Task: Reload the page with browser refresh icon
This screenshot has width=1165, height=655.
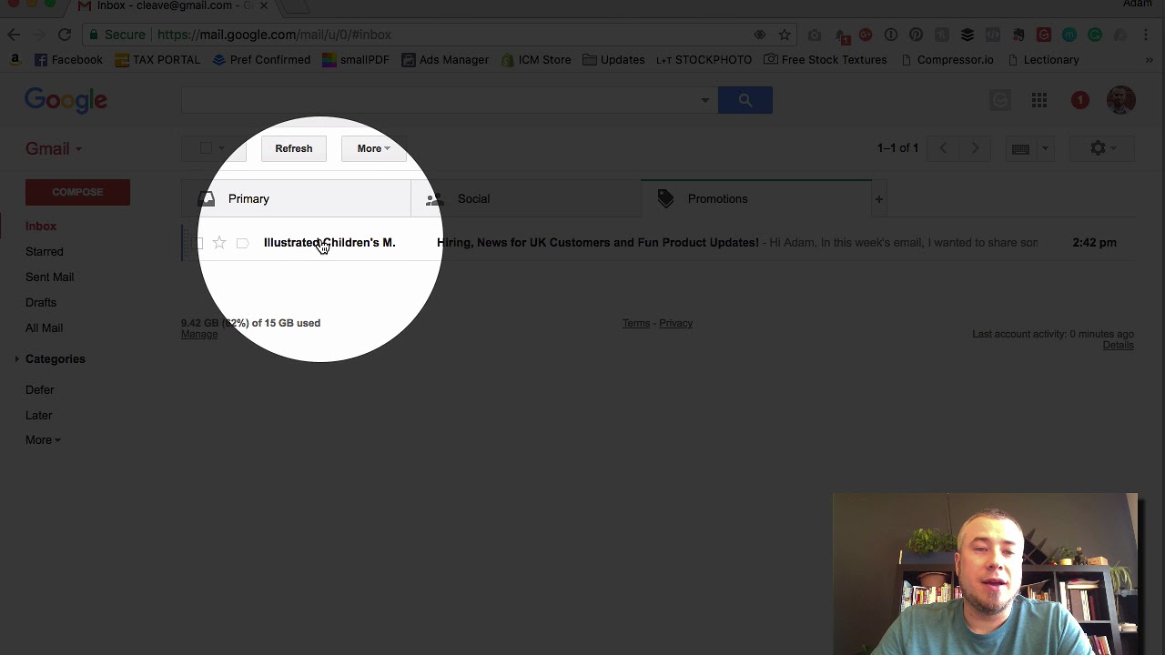Action: [65, 35]
